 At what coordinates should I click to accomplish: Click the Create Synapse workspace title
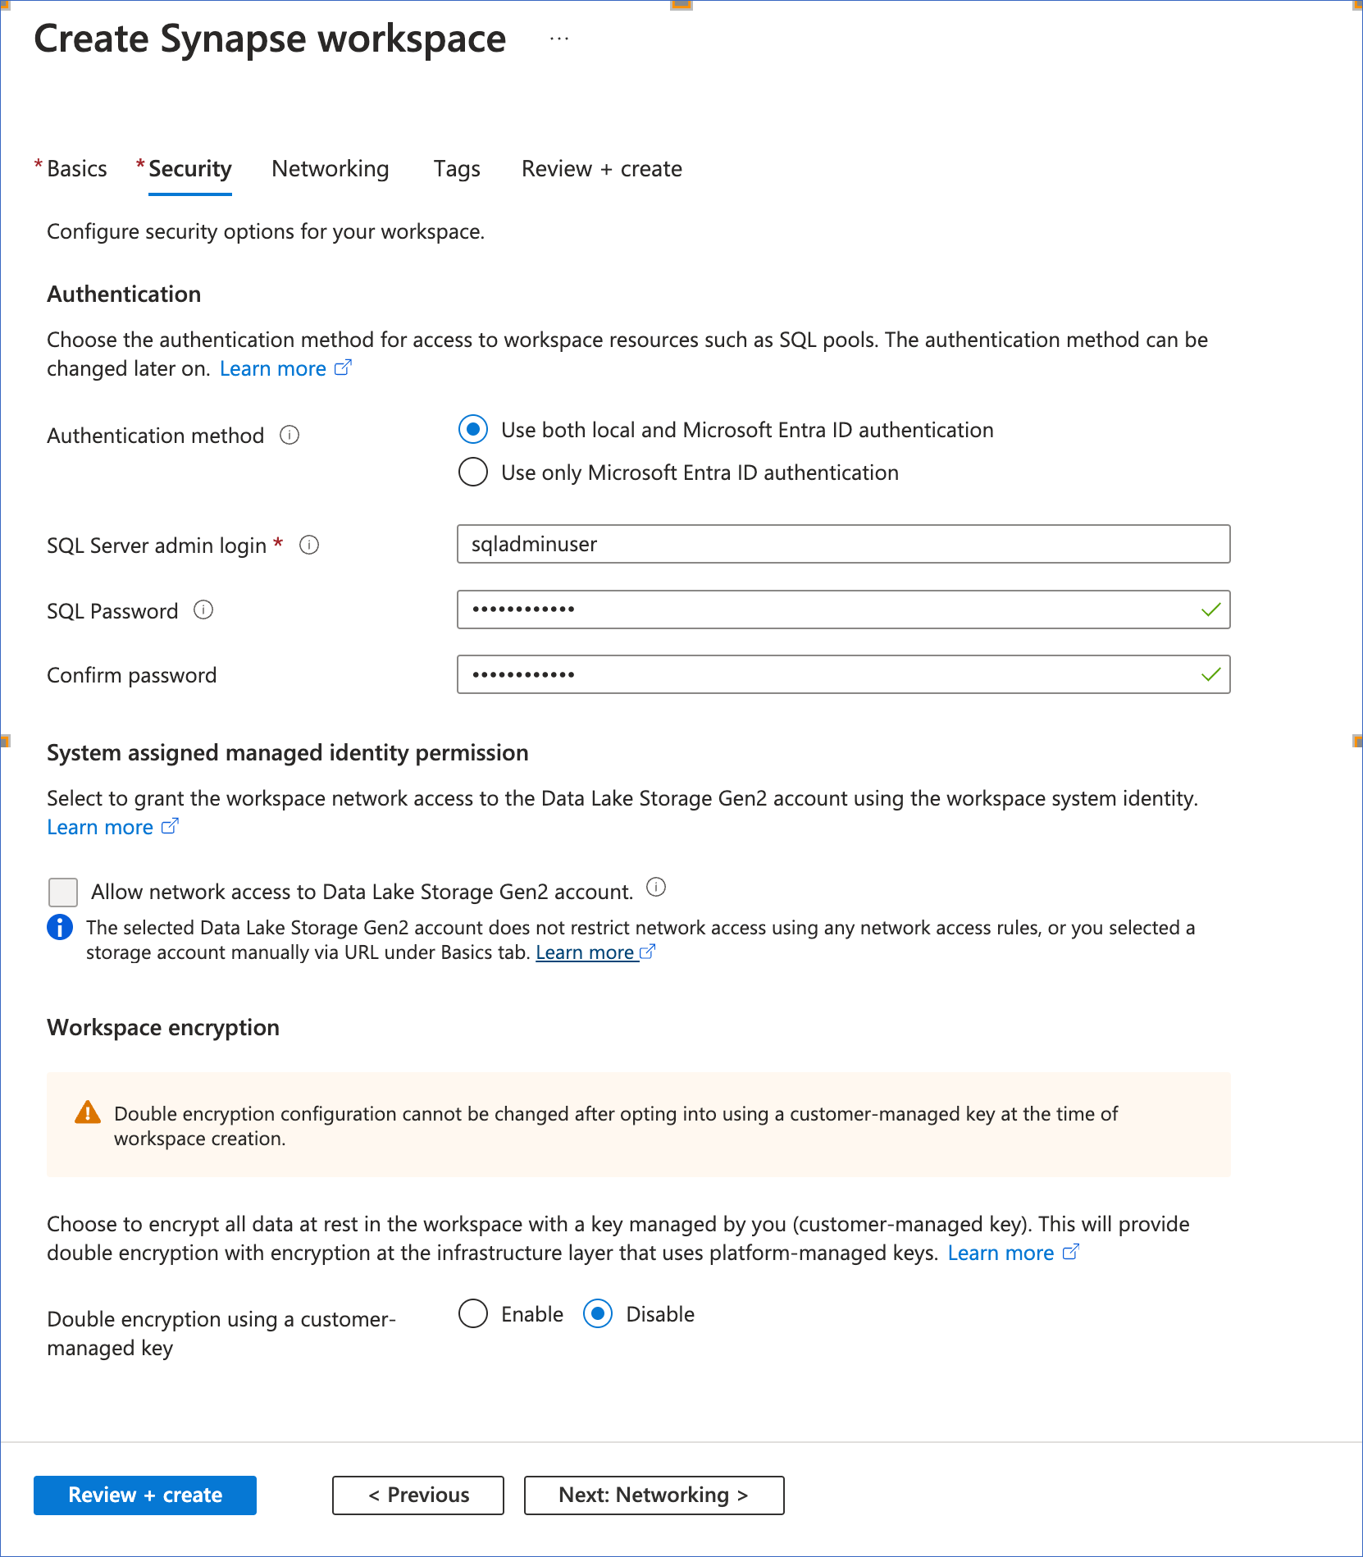[x=270, y=39]
